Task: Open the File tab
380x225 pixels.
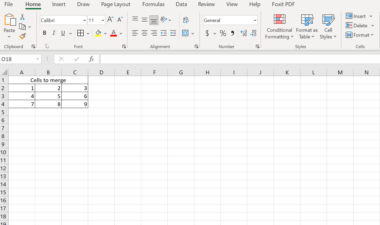Action: click(x=9, y=4)
